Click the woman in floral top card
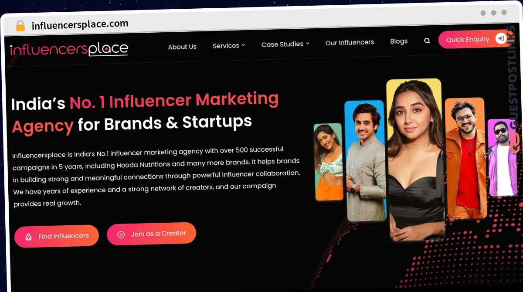This screenshot has width=523, height=292. pos(329,162)
